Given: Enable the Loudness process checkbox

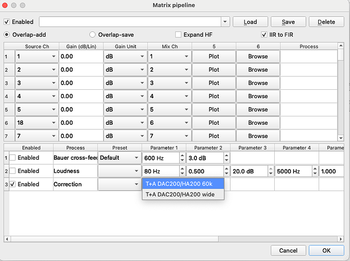Looking at the screenshot, I should pos(13,171).
